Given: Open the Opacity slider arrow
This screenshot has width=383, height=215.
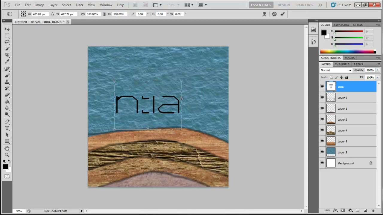Looking at the screenshot, I should pyautogui.click(x=377, y=70).
